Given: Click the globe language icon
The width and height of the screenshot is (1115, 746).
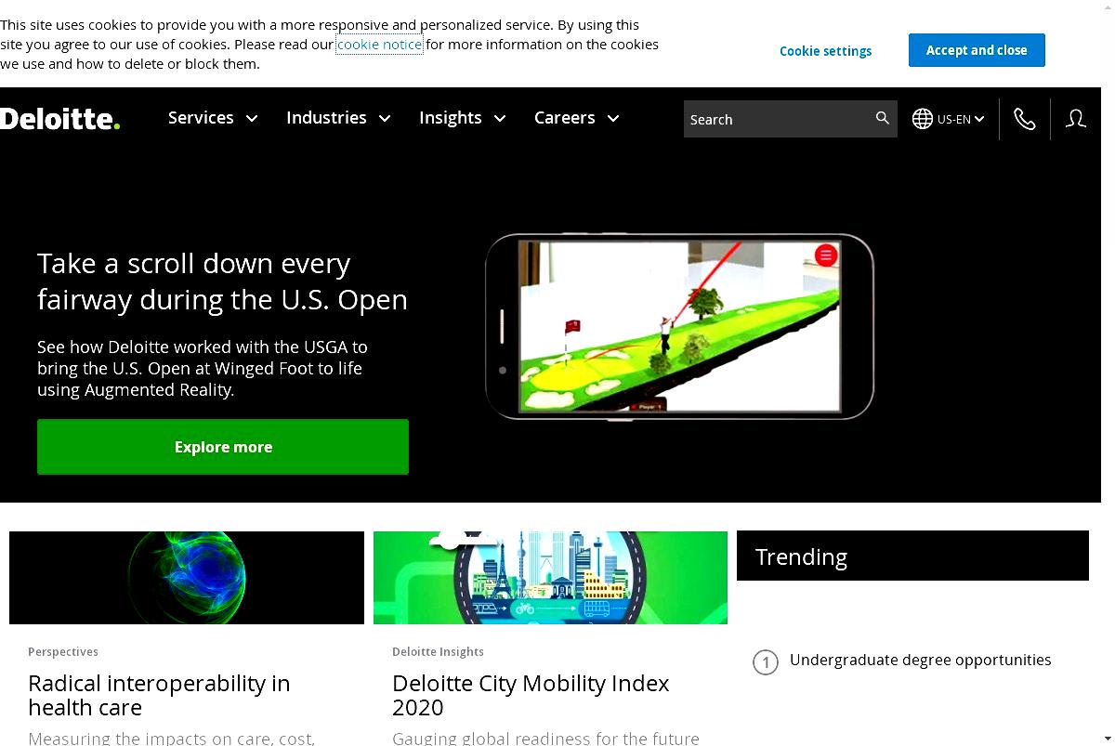Looking at the screenshot, I should [923, 119].
